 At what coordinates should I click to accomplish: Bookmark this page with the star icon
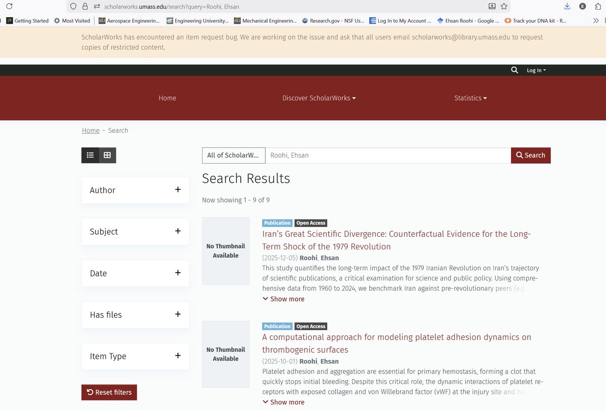pos(503,7)
